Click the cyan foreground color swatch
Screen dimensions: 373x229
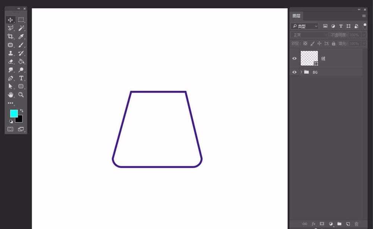point(14,113)
